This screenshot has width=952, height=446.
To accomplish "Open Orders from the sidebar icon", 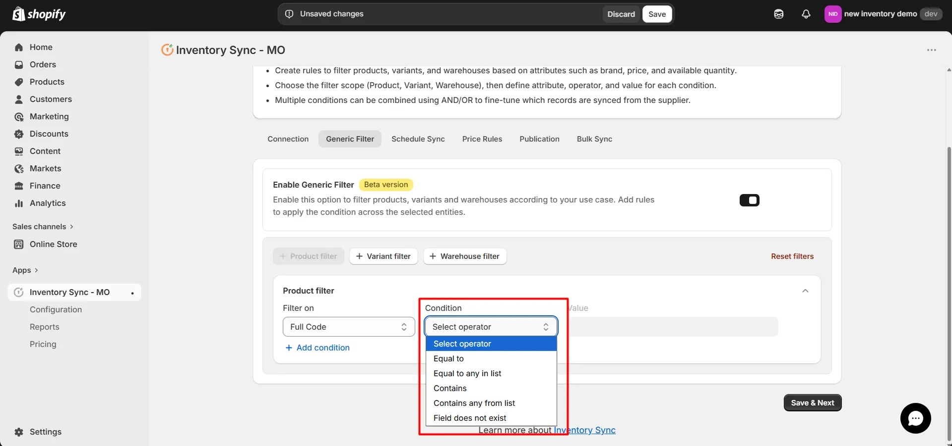I will (18, 65).
